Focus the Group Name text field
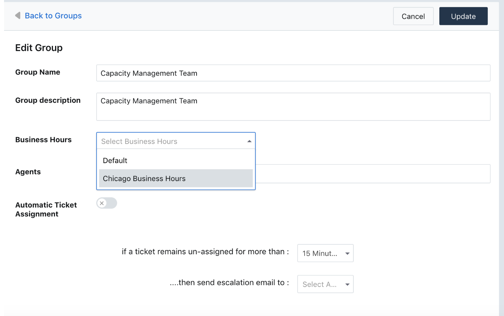Viewport: 504px width, 316px height. click(293, 73)
